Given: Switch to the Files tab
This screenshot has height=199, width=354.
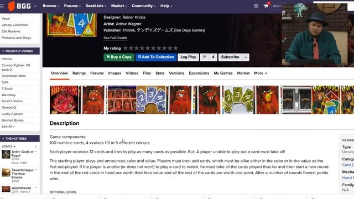Looking at the screenshot, I should (x=147, y=74).
